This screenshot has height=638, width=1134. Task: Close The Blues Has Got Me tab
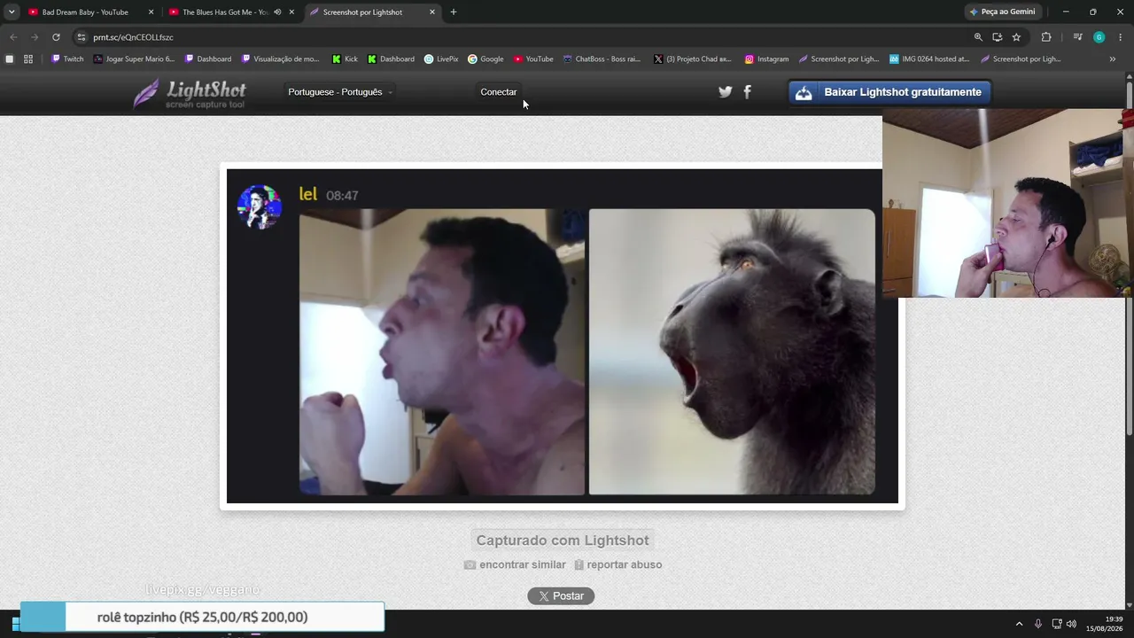point(291,12)
